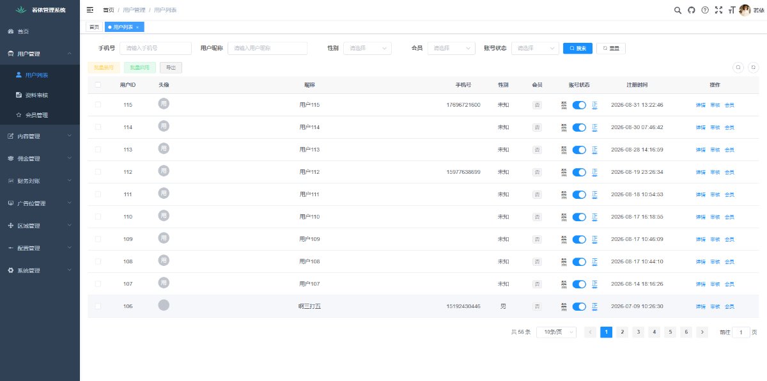Check the row checkbox for user 106
Viewport: 767px width, 381px height.
click(98, 306)
